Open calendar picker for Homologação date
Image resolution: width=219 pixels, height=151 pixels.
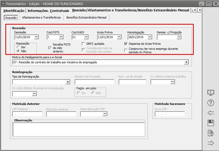click(150, 37)
